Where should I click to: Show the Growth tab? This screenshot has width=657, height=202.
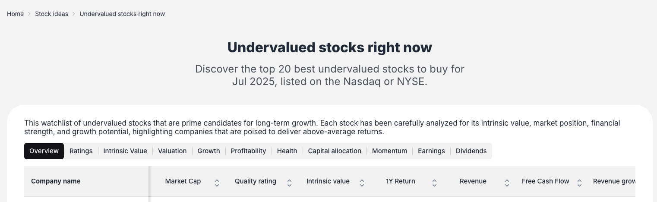click(209, 151)
